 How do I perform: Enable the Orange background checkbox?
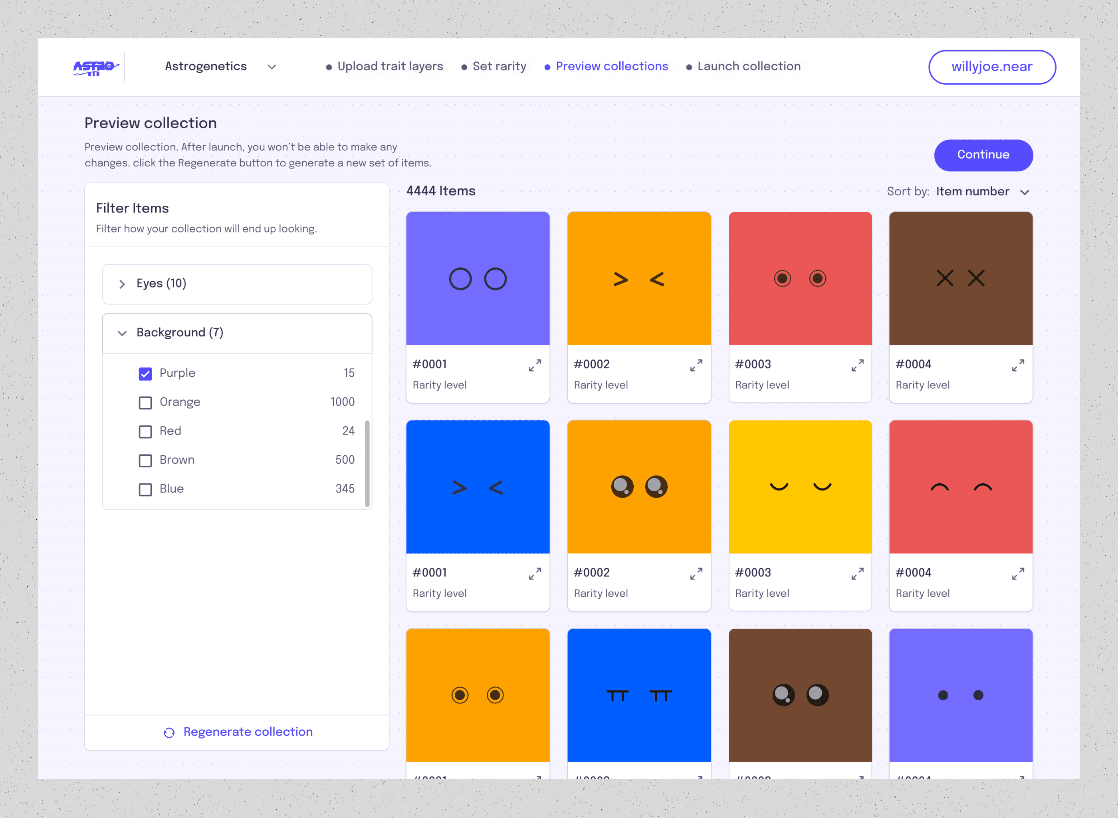[145, 403]
